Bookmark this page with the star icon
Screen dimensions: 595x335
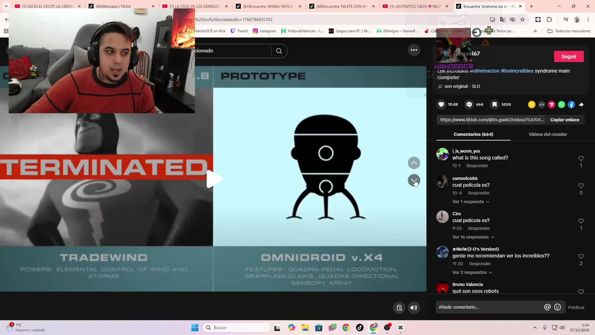522,20
